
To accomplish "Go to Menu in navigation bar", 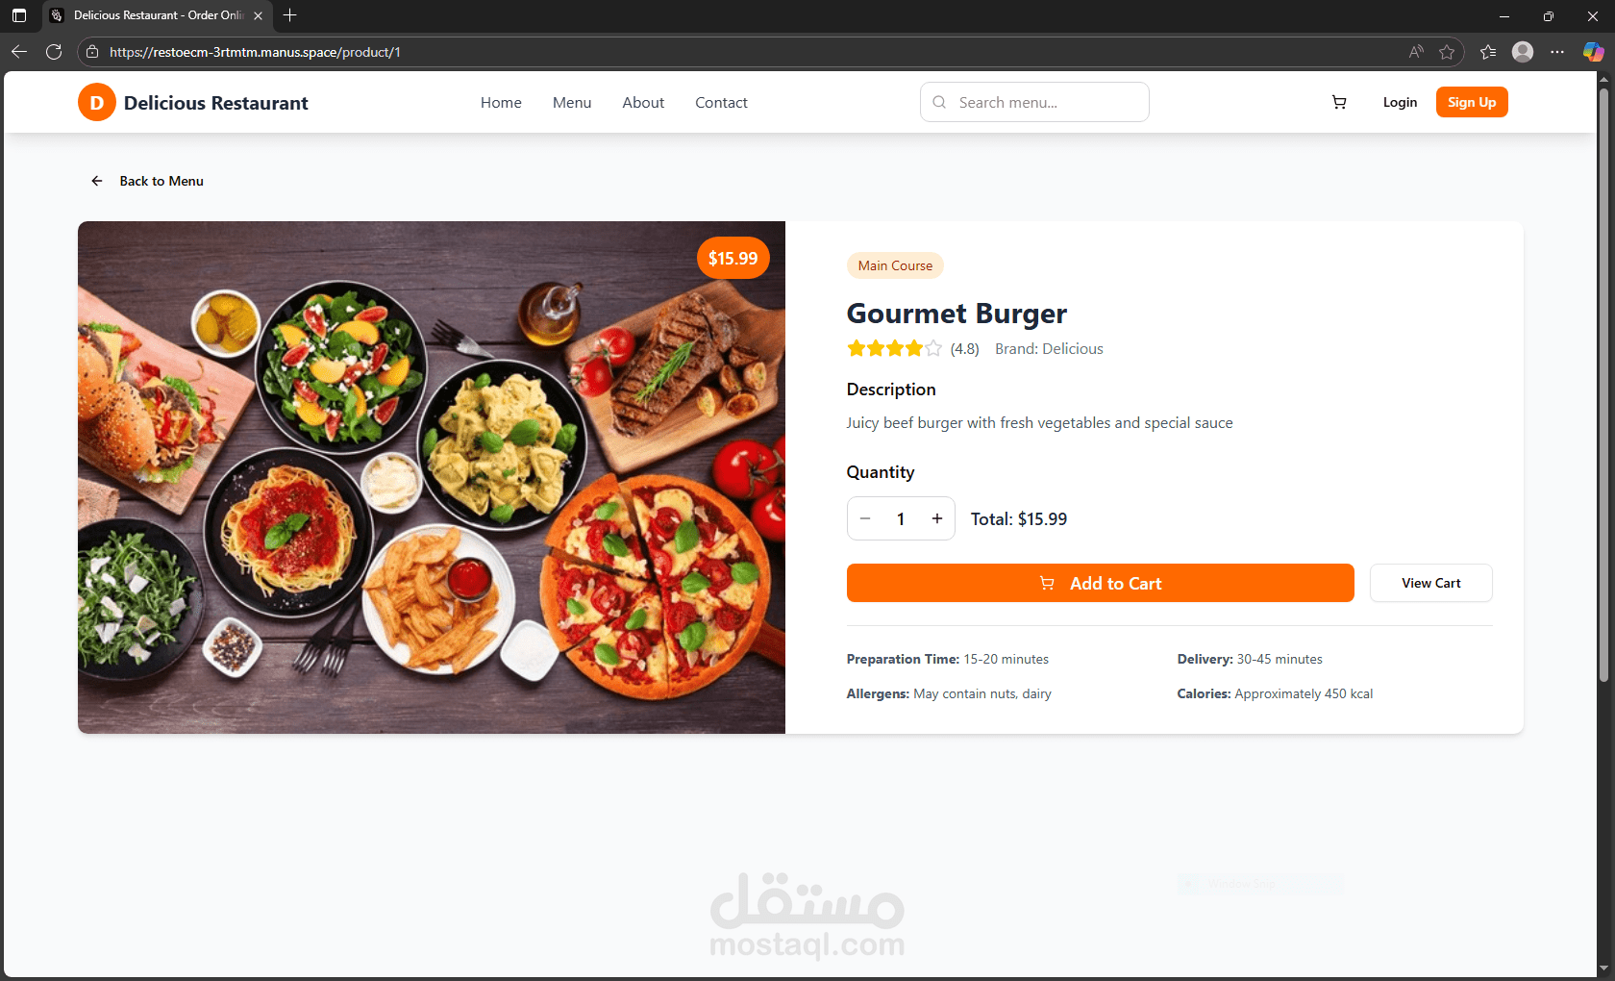I will pyautogui.click(x=572, y=103).
